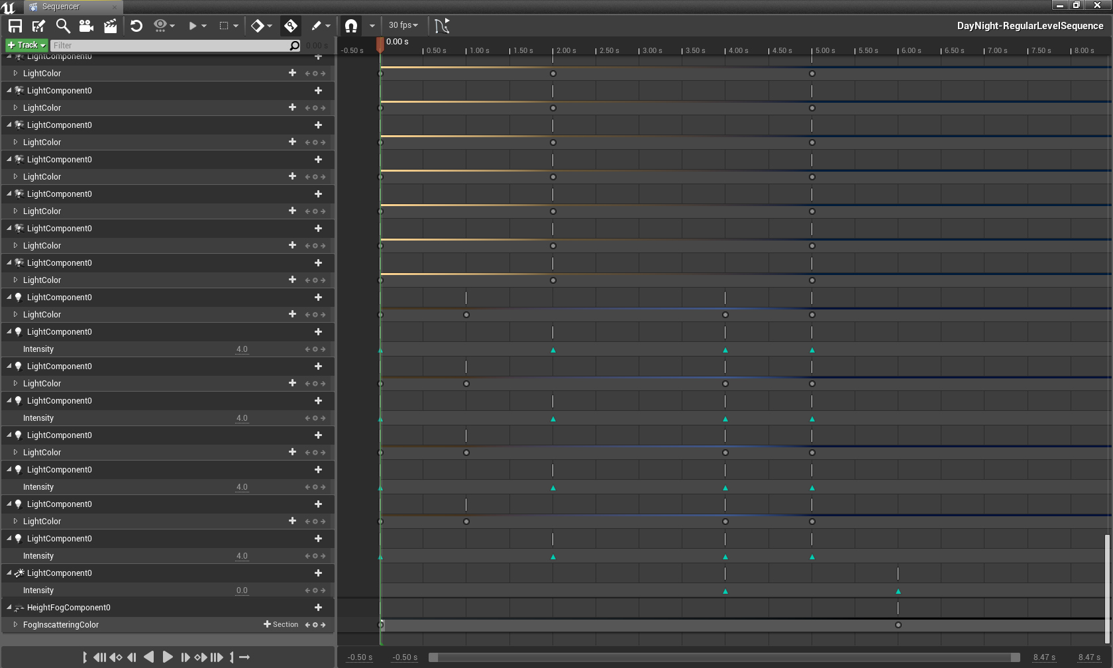1113x668 pixels.
Task: Toggle playback looping arrow in transport bar
Action: tap(244, 657)
